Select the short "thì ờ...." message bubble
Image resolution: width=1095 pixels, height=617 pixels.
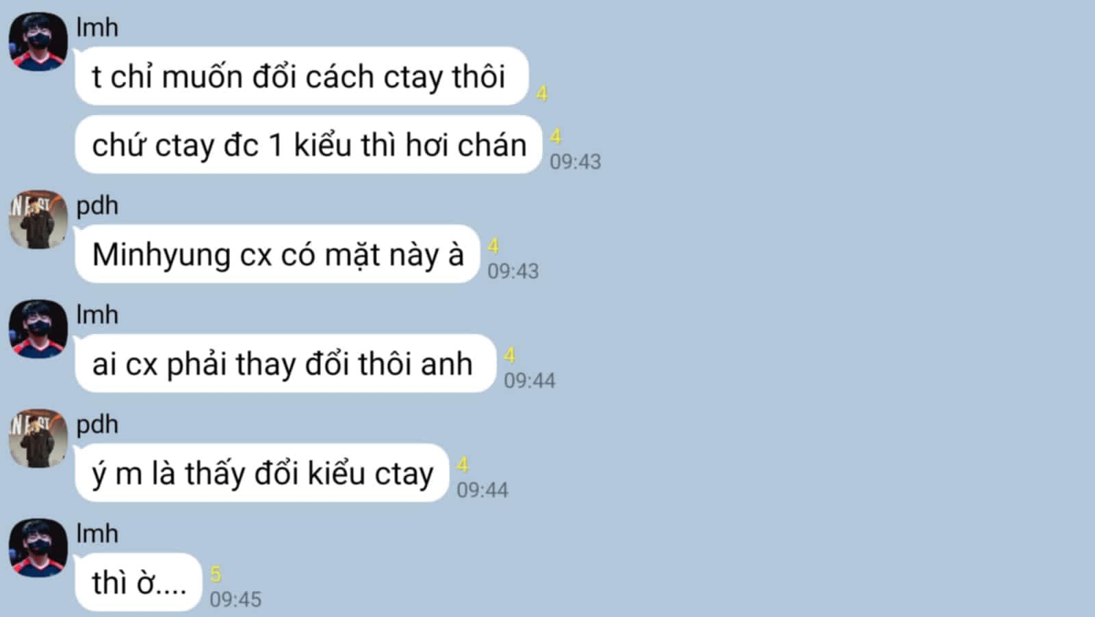tap(139, 582)
